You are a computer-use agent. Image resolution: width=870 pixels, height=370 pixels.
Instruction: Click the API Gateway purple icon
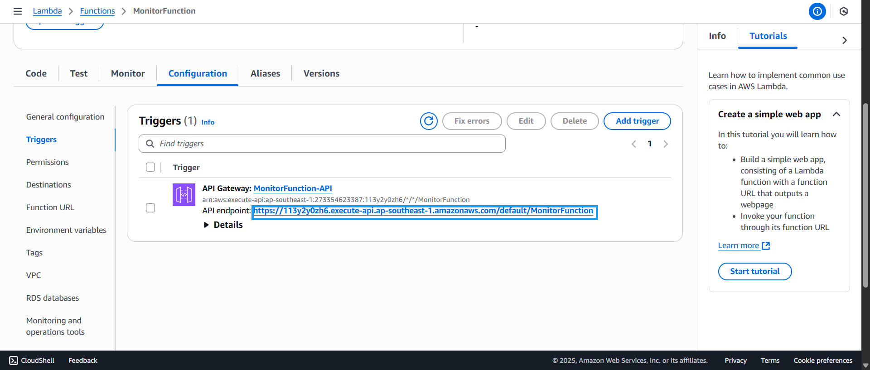click(184, 195)
